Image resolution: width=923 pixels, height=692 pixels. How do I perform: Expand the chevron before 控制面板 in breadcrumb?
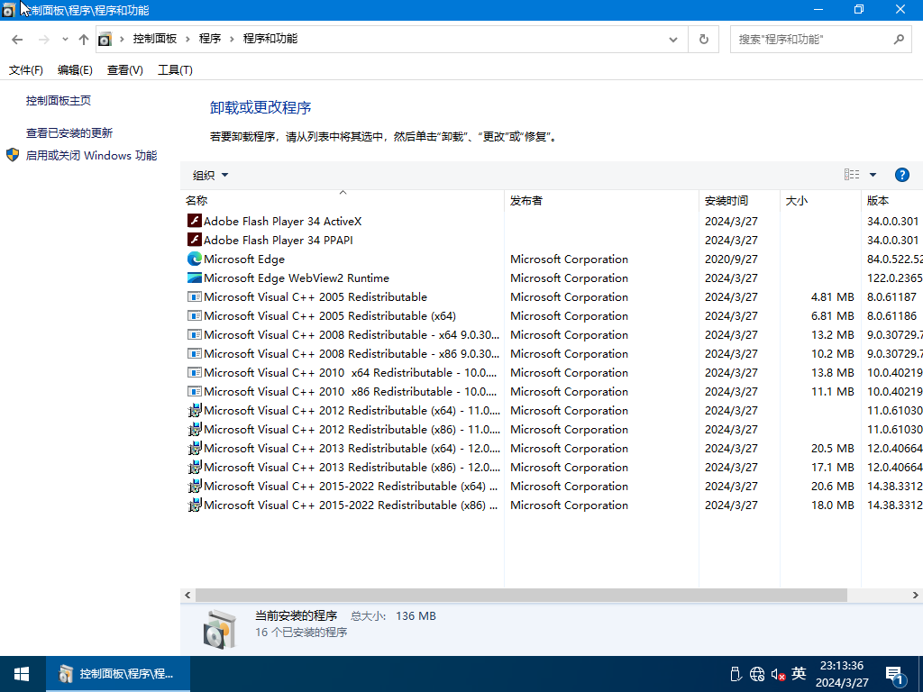click(x=122, y=39)
